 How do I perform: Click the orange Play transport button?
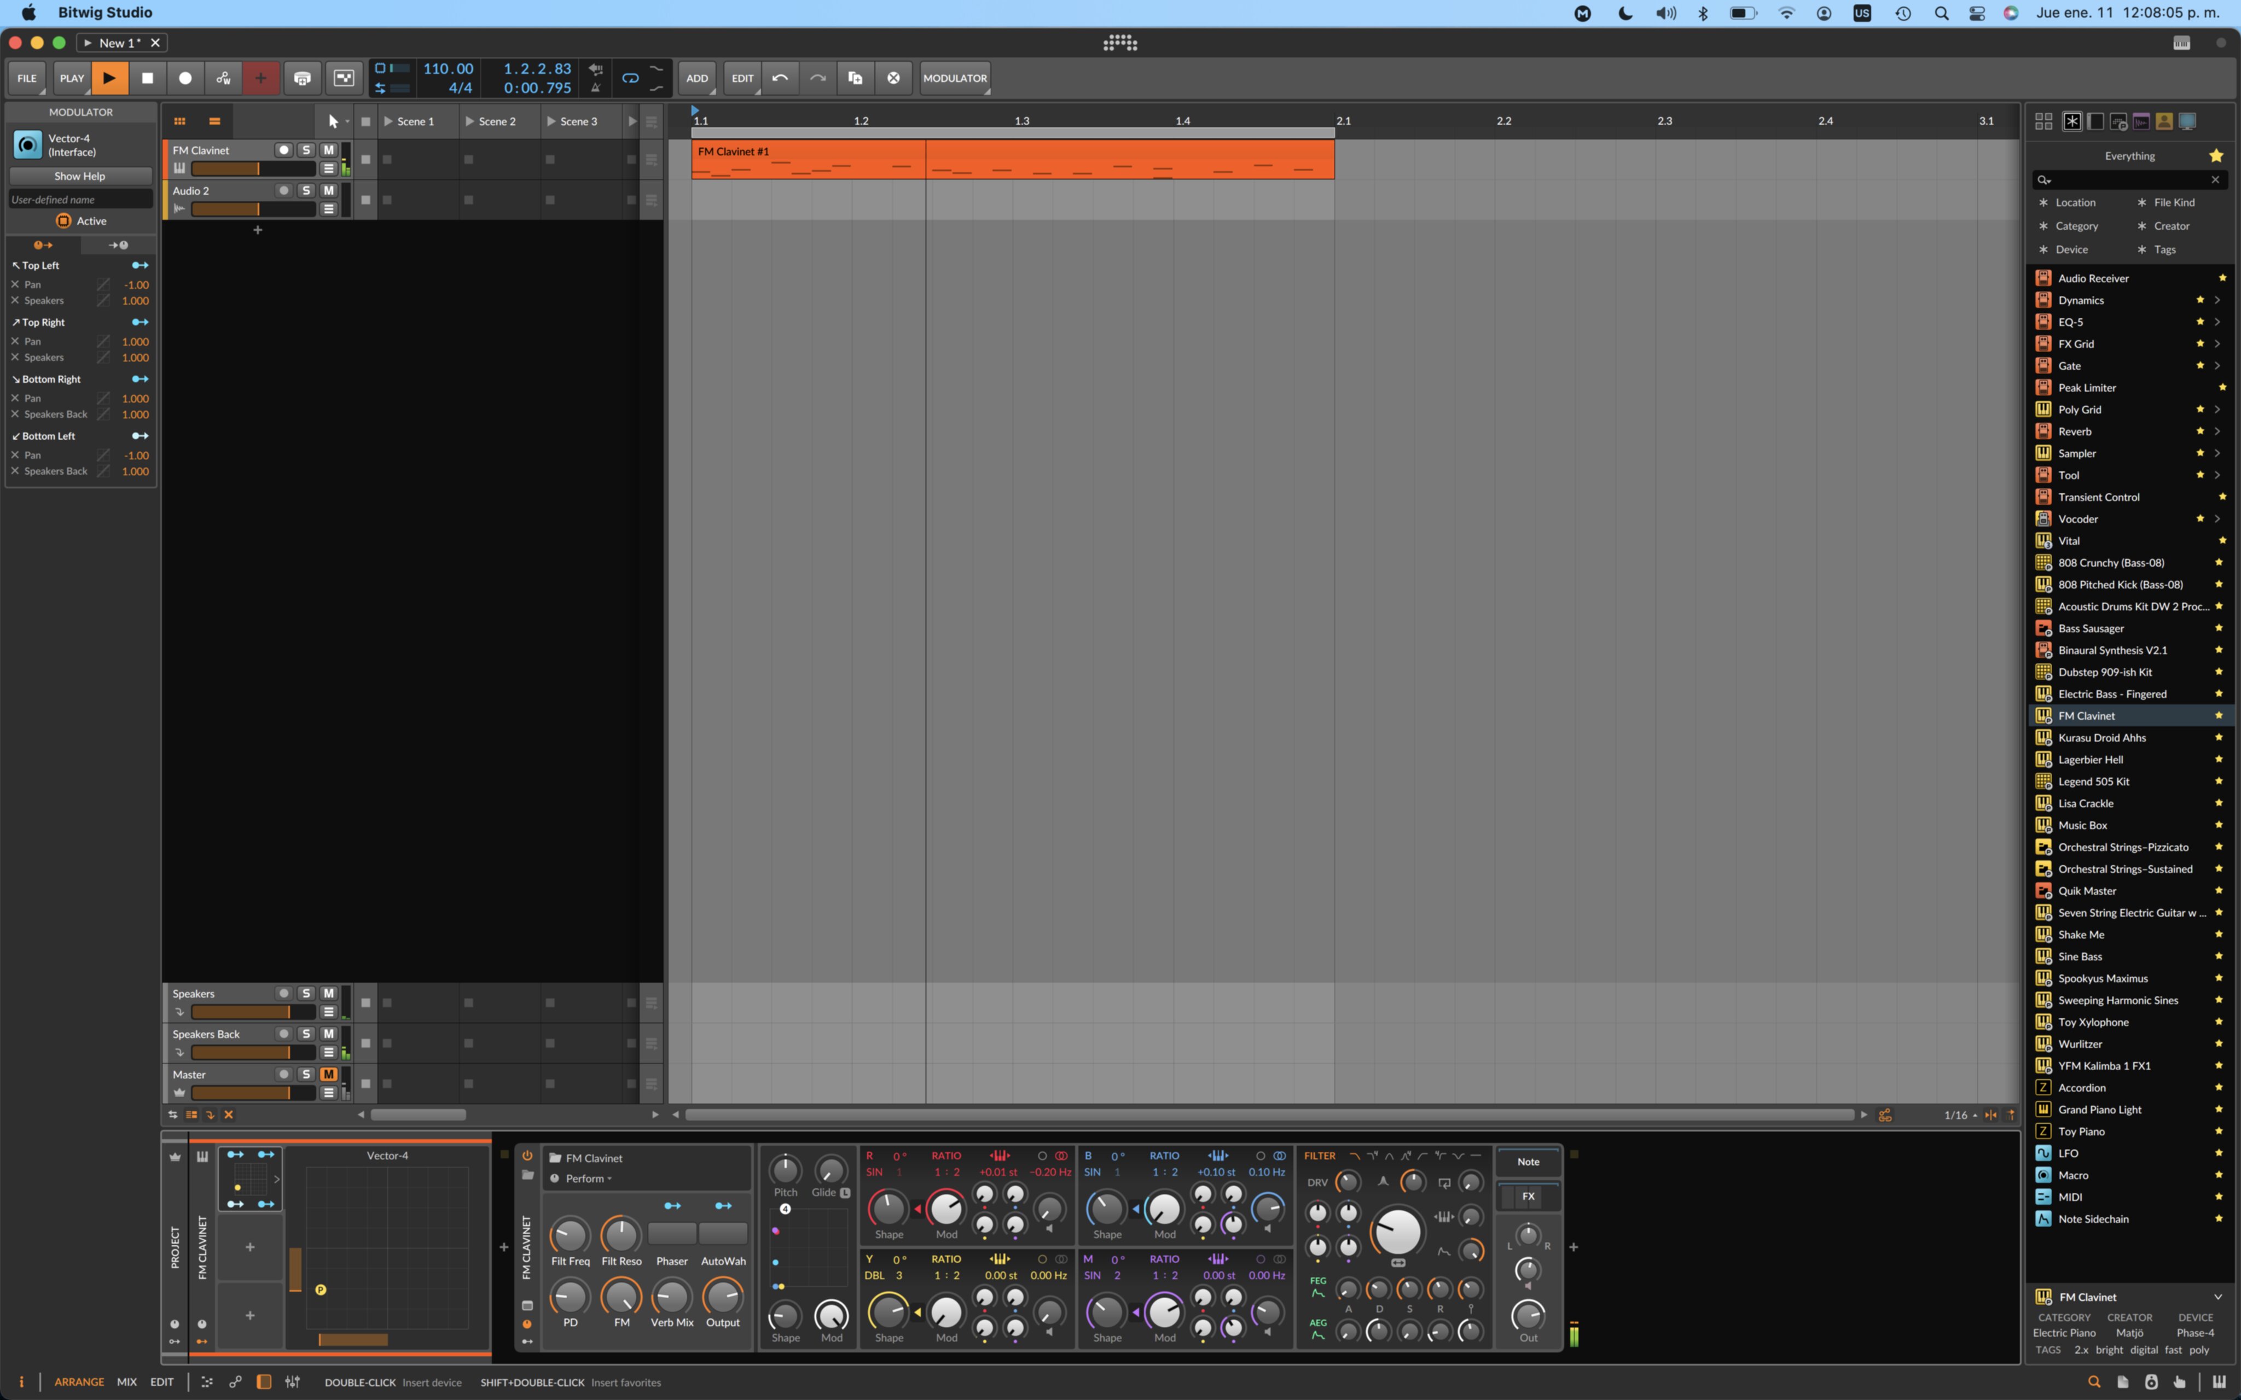(109, 78)
